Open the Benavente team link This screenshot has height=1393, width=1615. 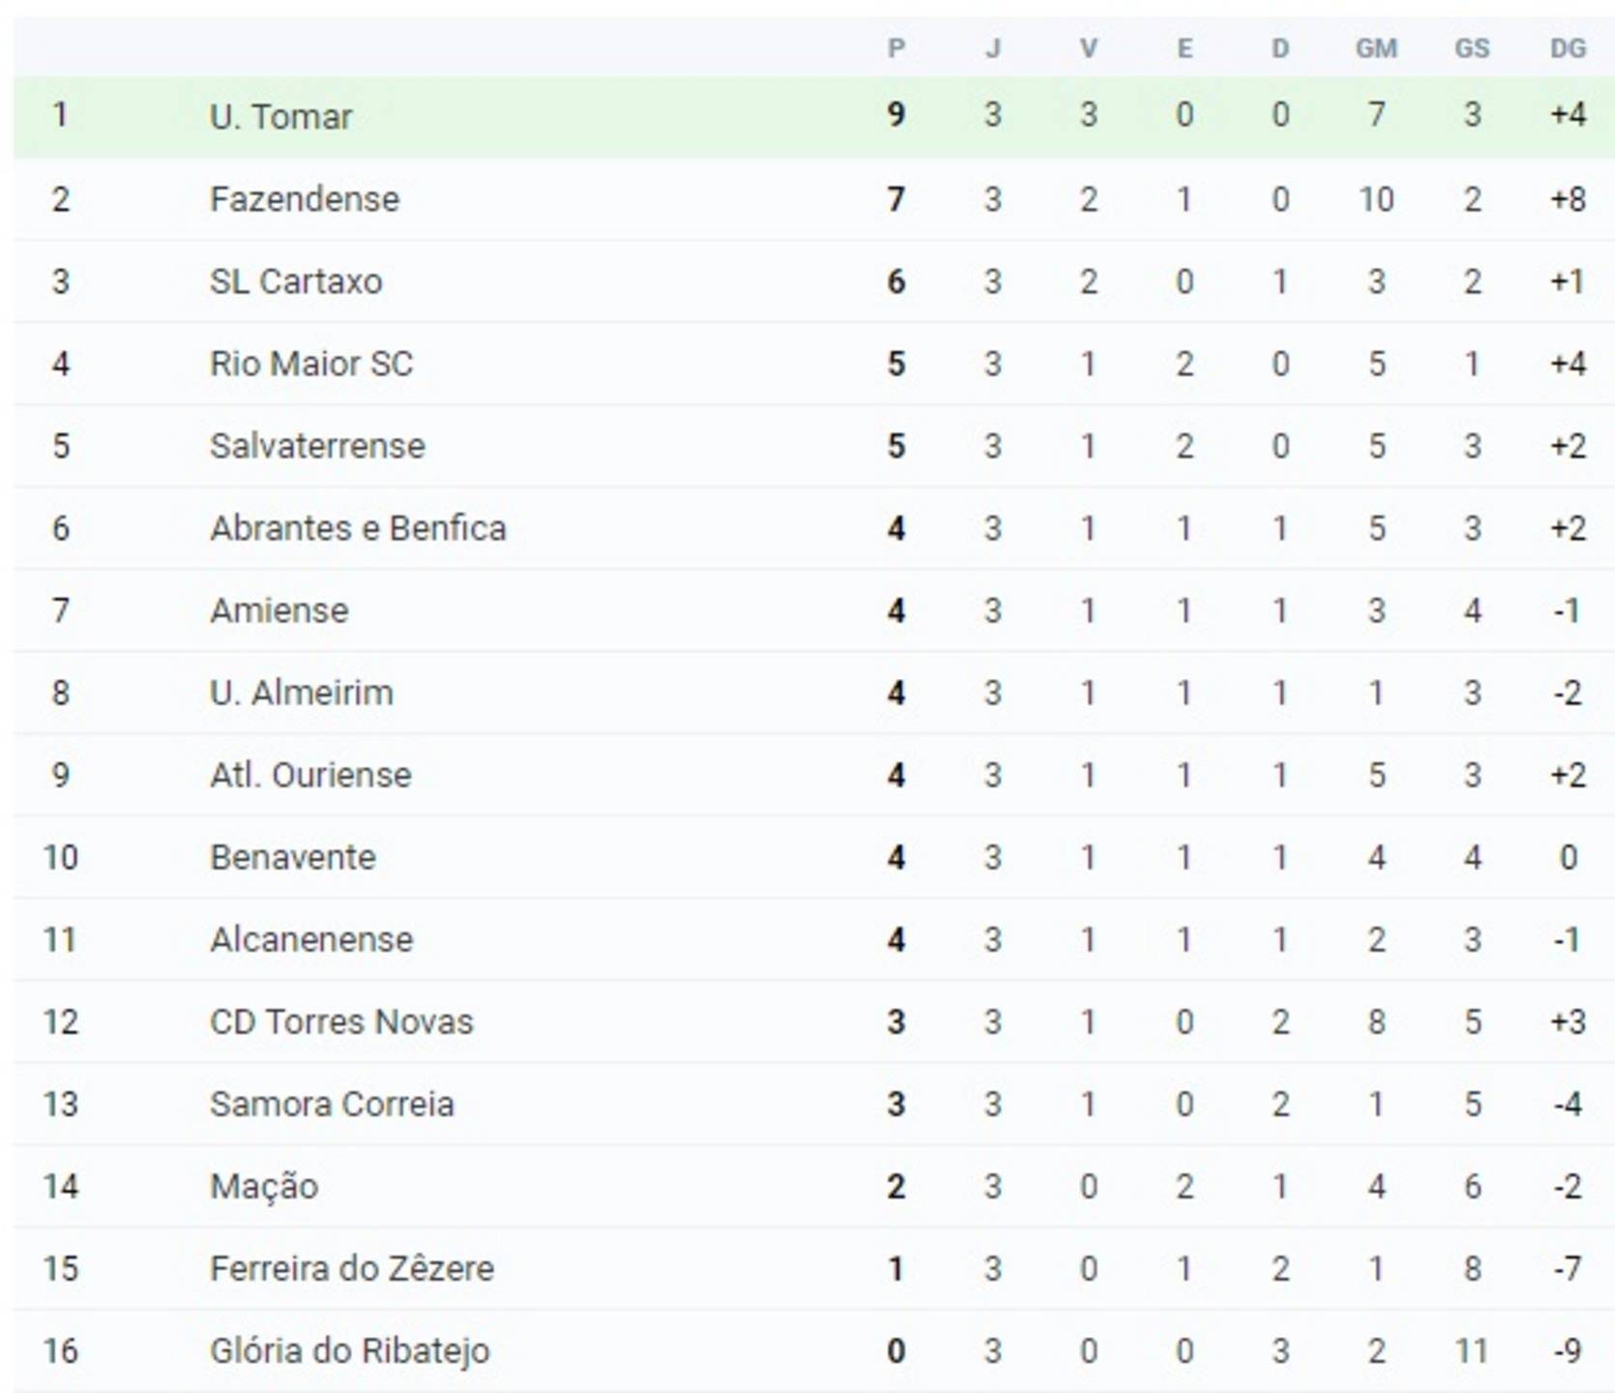tap(293, 857)
